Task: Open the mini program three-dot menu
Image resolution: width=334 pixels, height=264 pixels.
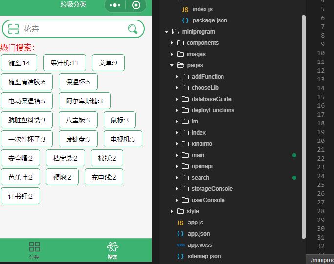Action: click(x=115, y=5)
